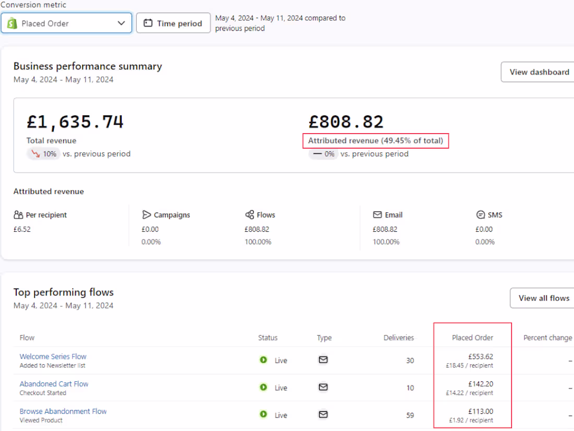Click the Email envelope icon under Attributed revenue
574x431 pixels.
click(x=377, y=214)
